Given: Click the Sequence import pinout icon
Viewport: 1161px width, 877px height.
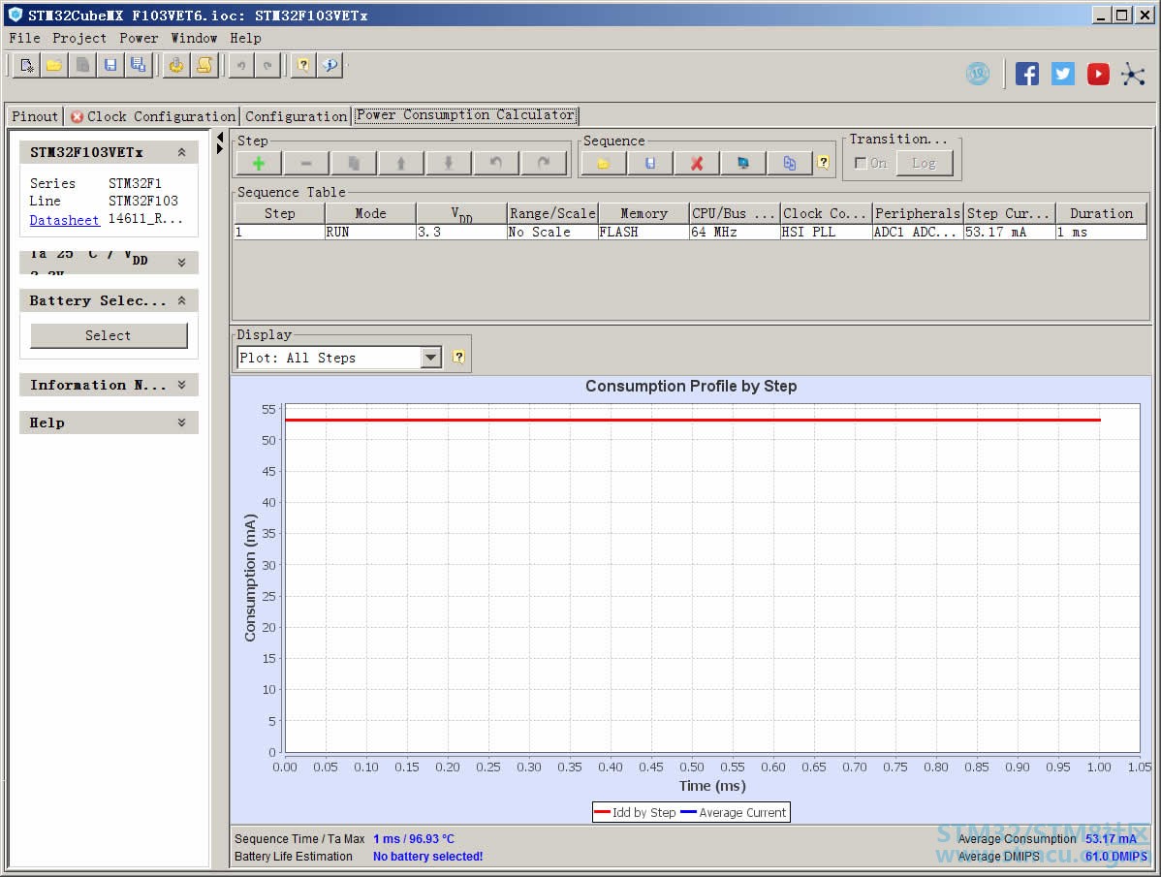Looking at the screenshot, I should coord(790,164).
